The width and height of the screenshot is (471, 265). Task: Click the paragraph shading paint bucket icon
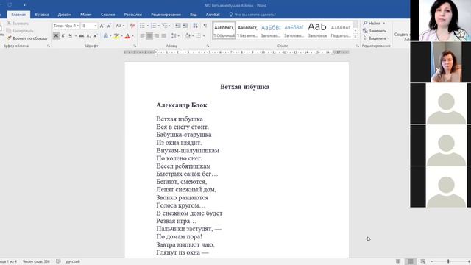(x=188, y=36)
